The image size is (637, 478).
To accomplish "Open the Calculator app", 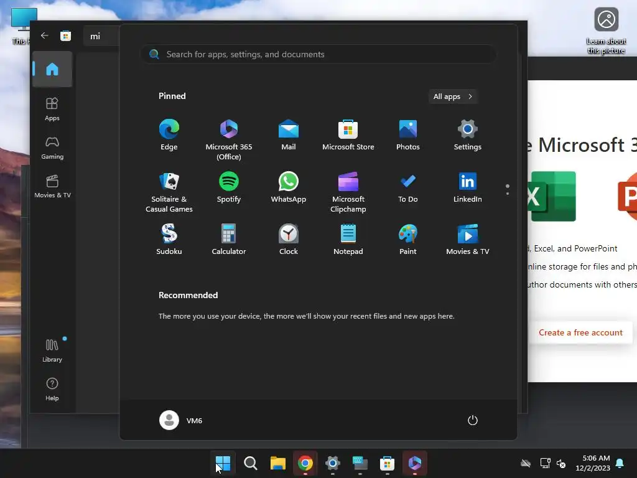I will [229, 240].
